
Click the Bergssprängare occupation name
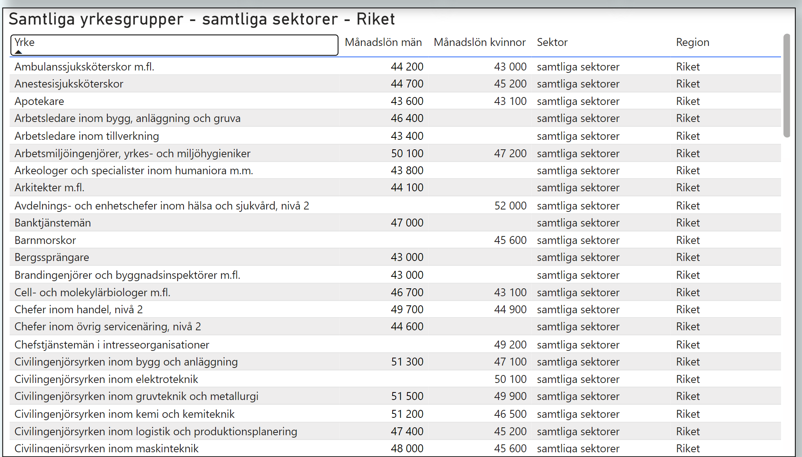click(x=52, y=257)
